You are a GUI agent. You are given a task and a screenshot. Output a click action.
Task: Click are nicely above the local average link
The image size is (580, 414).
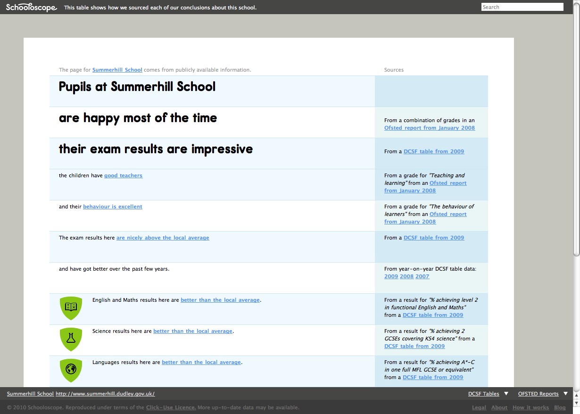pyautogui.click(x=163, y=238)
